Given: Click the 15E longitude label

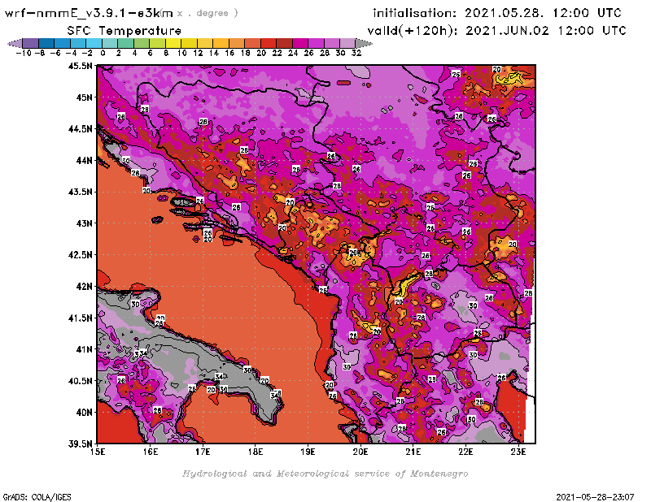Looking at the screenshot, I should (x=98, y=452).
